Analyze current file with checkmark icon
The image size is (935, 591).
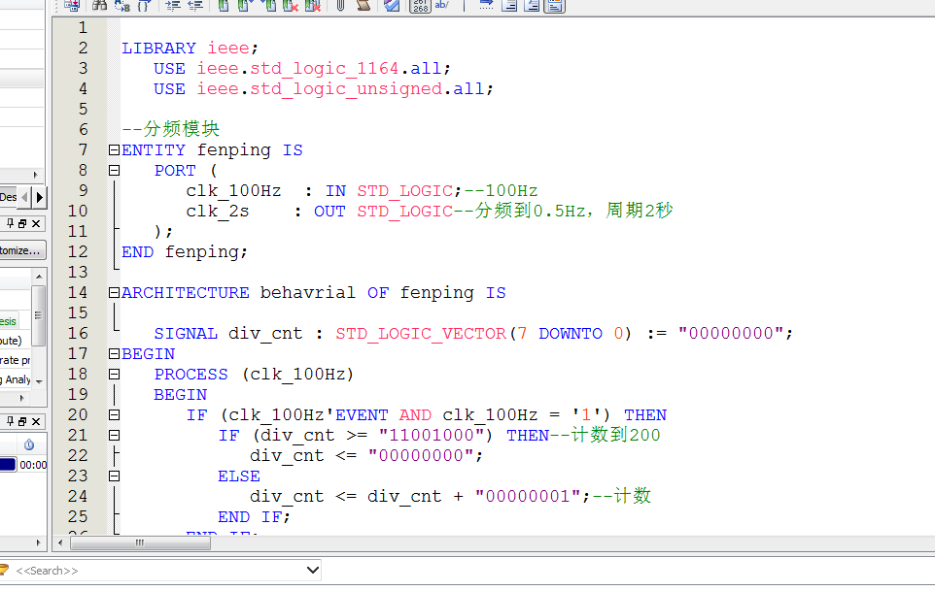(392, 5)
